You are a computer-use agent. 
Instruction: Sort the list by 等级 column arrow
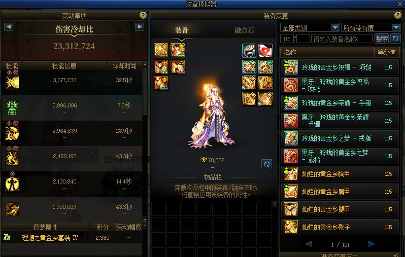click(x=393, y=52)
